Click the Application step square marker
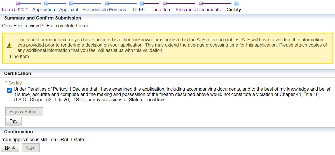The image size is (335, 155). [46, 3]
